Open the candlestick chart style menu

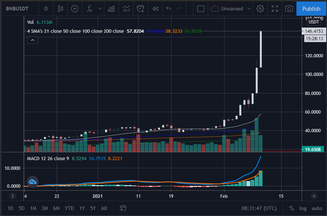click(x=60, y=9)
